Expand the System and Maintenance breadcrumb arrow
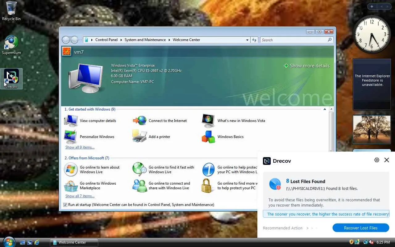 (x=169, y=40)
